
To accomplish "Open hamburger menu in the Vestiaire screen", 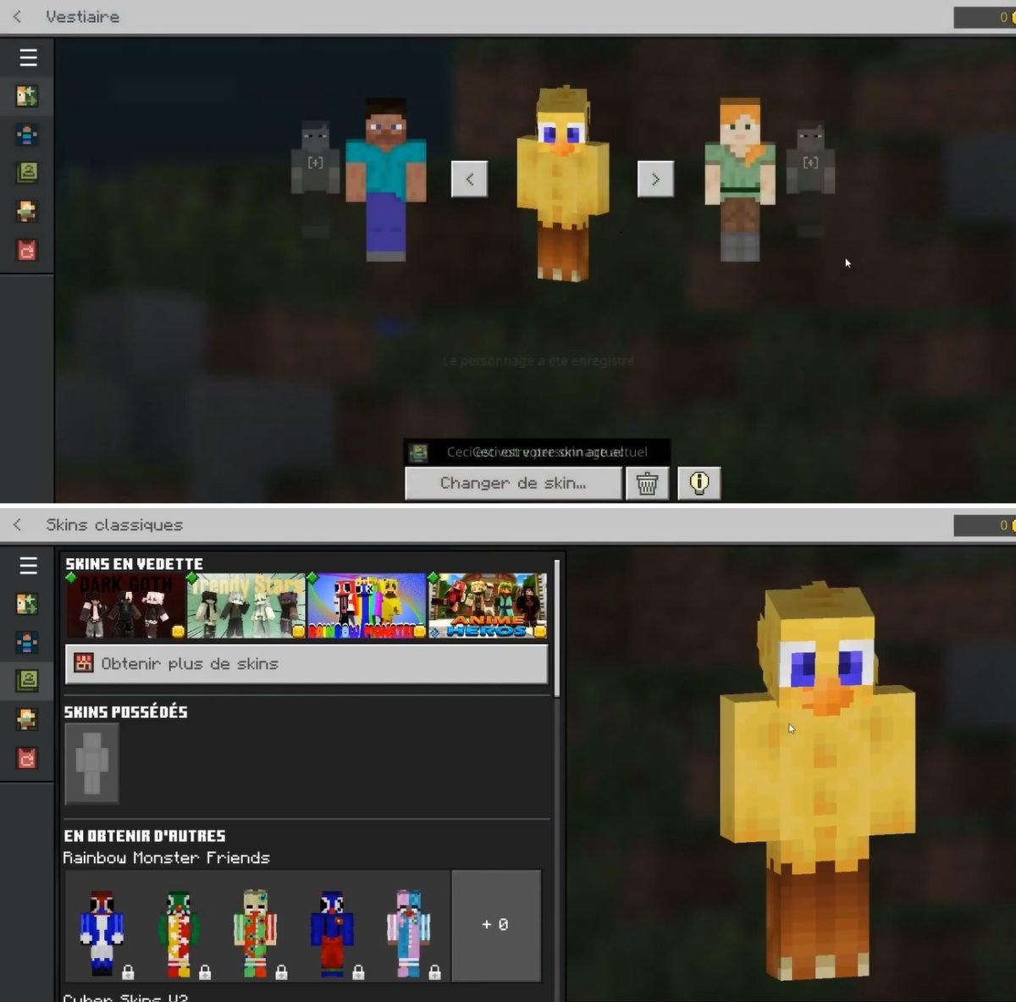I will pos(28,57).
